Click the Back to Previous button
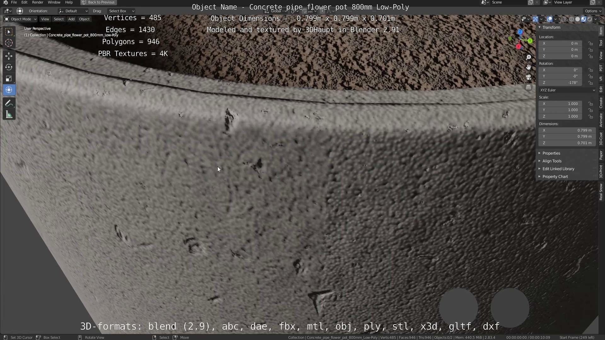The width and height of the screenshot is (605, 340). (98, 2)
